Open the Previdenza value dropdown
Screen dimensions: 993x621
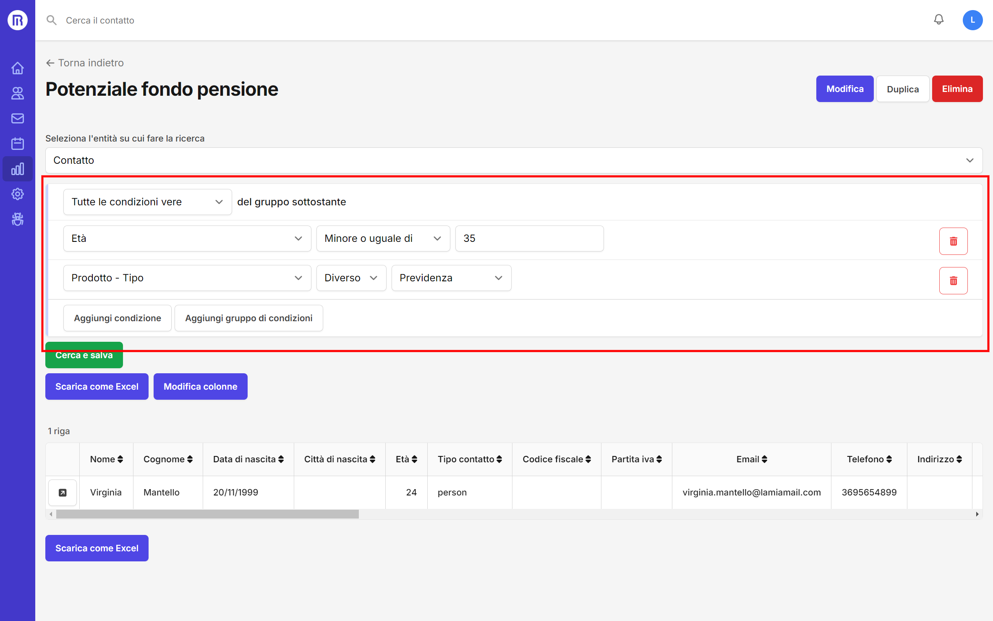click(451, 278)
